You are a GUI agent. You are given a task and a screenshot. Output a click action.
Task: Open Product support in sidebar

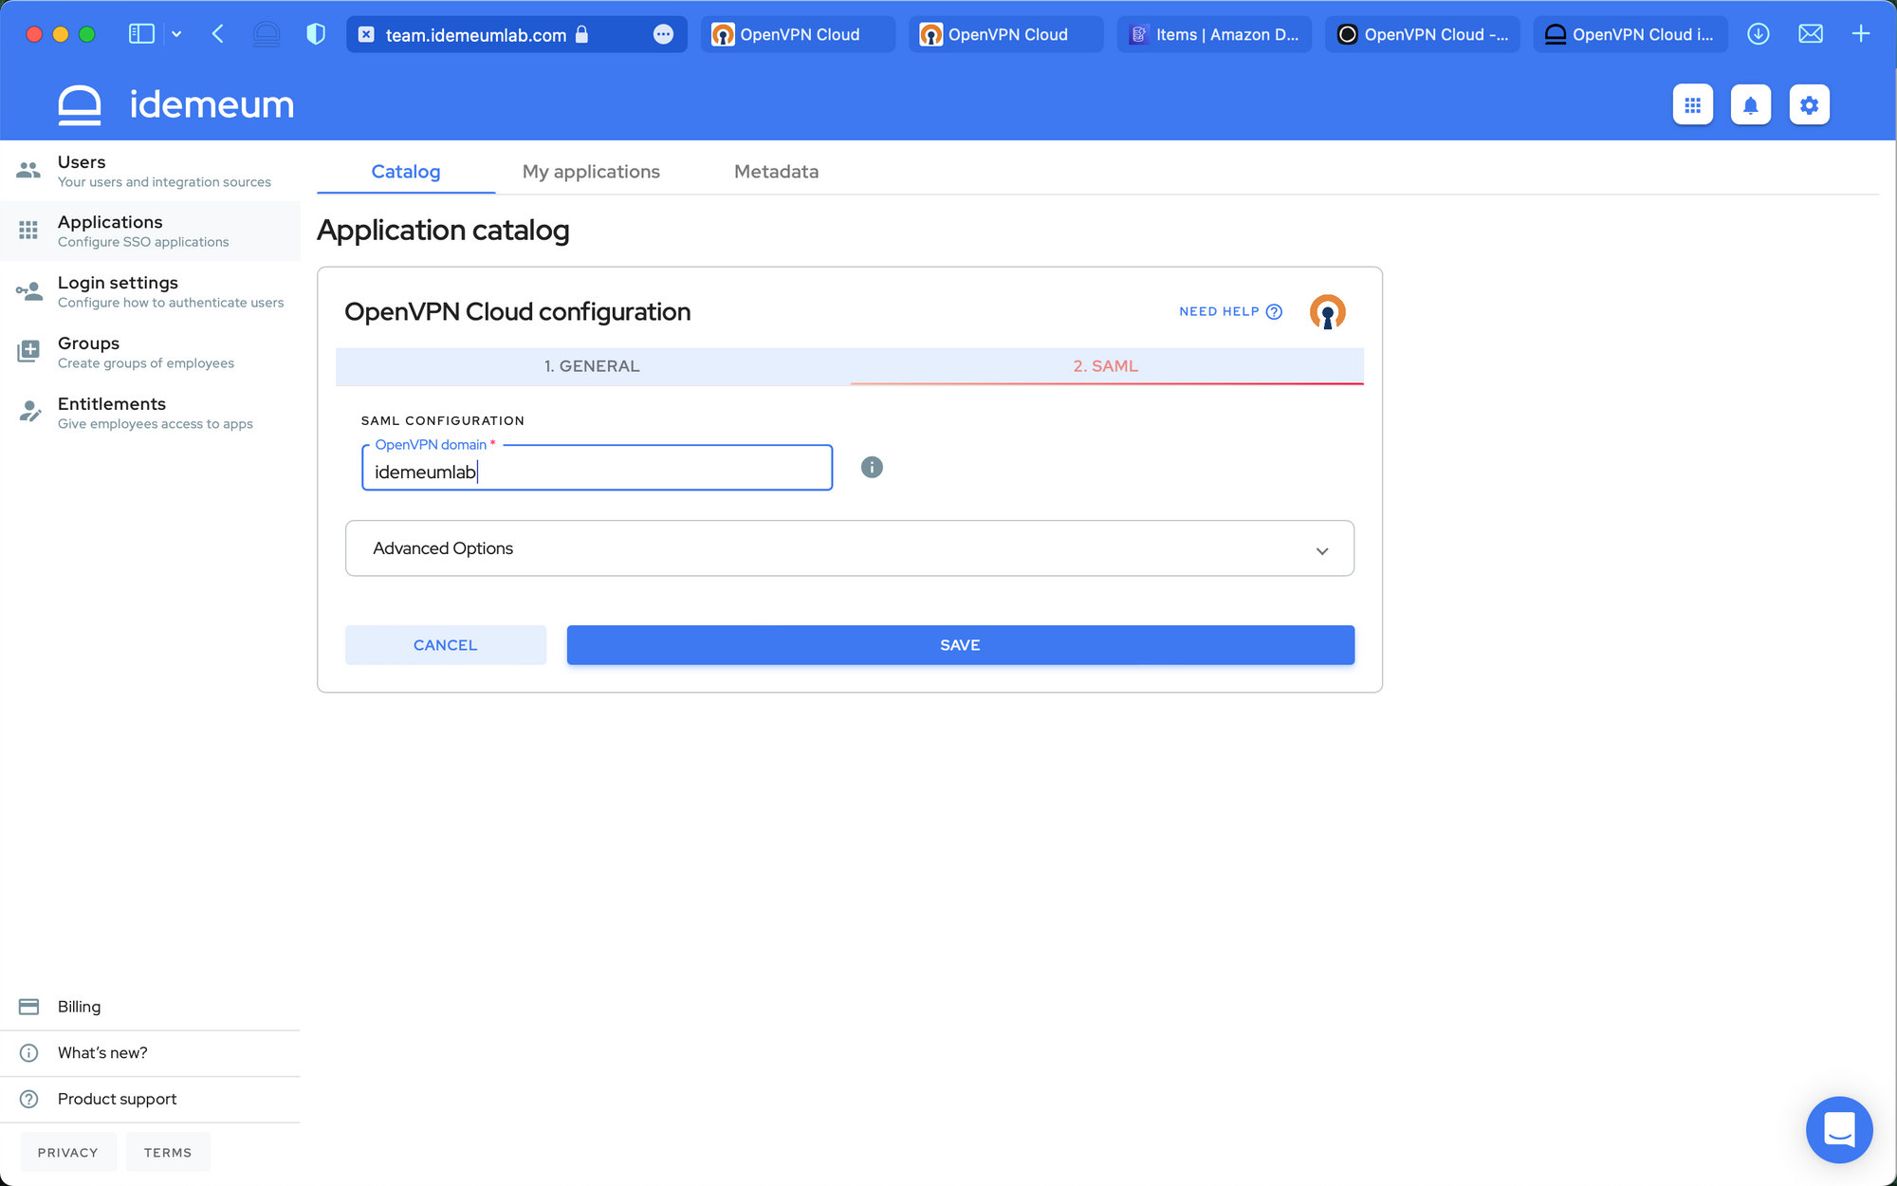tap(150, 1099)
